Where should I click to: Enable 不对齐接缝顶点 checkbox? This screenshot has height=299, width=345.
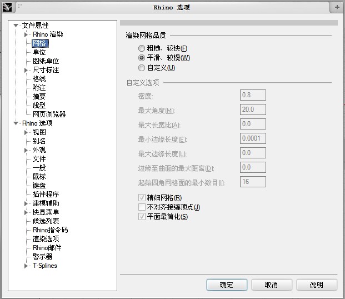point(142,207)
